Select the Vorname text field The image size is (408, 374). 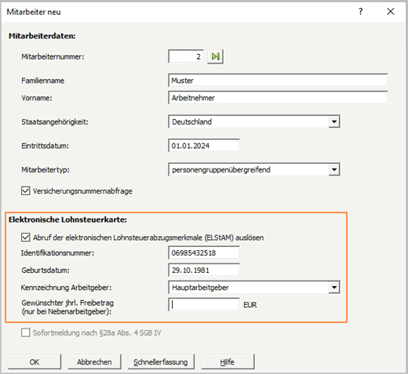pyautogui.click(x=278, y=98)
